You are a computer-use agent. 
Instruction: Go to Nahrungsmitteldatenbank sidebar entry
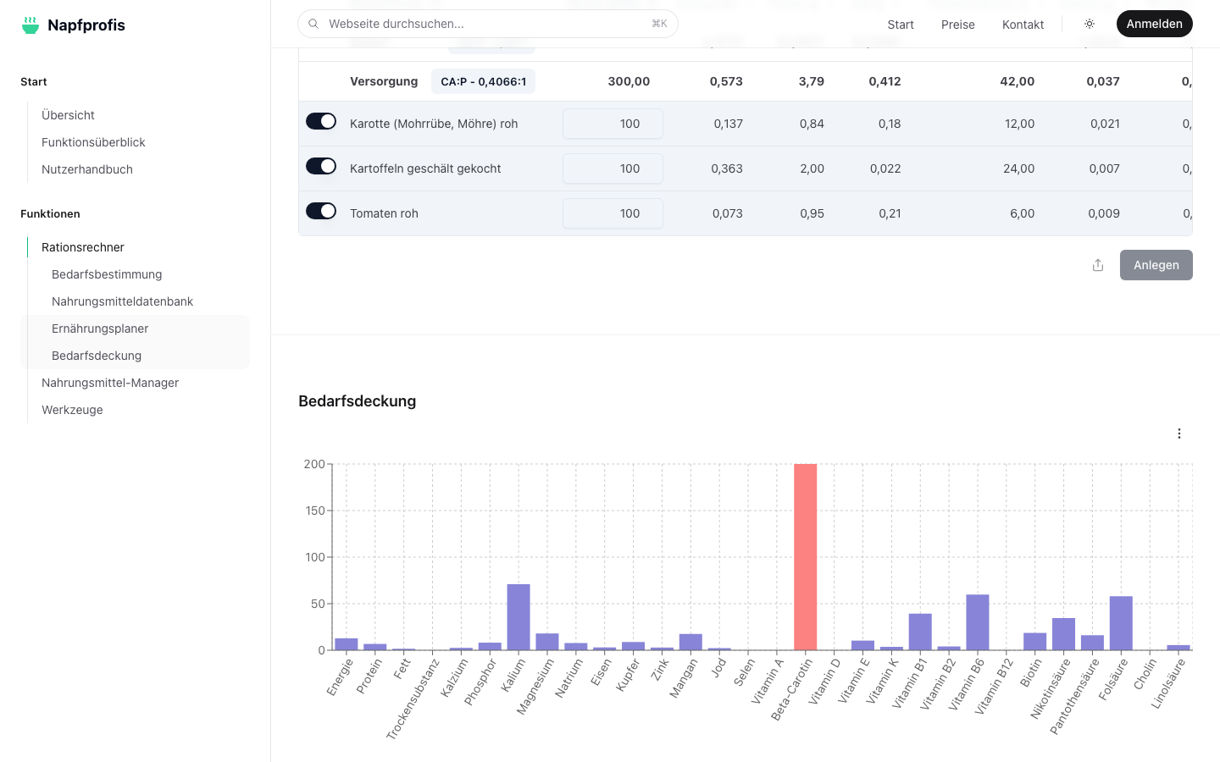122,301
